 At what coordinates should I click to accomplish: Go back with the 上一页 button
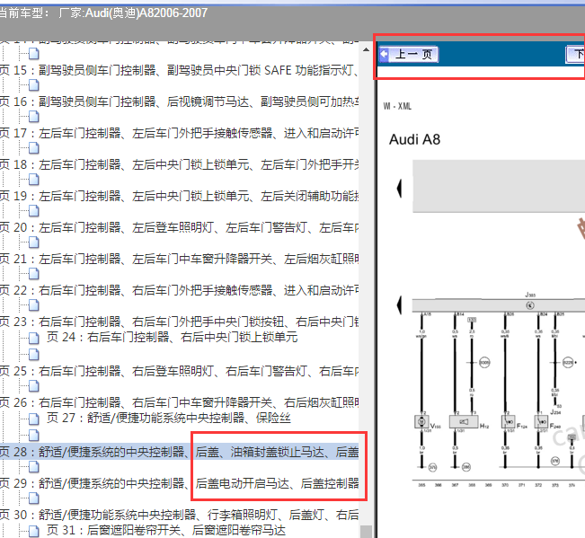[409, 55]
